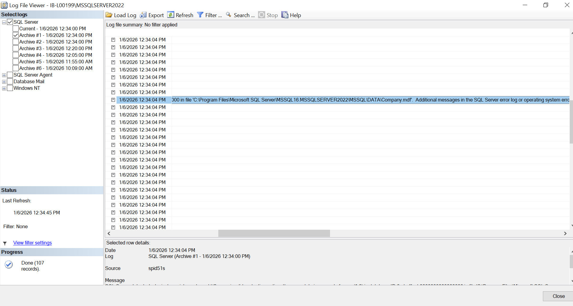Check Archive #4 log checkbox
This screenshot has height=306, width=573.
16,55
